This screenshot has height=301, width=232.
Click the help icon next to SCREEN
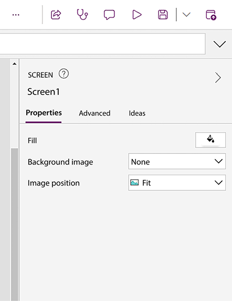pyautogui.click(x=64, y=74)
